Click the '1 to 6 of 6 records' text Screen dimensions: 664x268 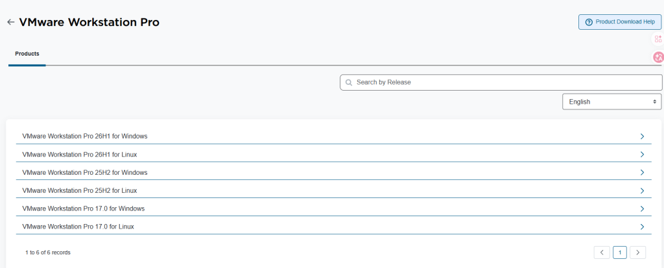(48, 252)
